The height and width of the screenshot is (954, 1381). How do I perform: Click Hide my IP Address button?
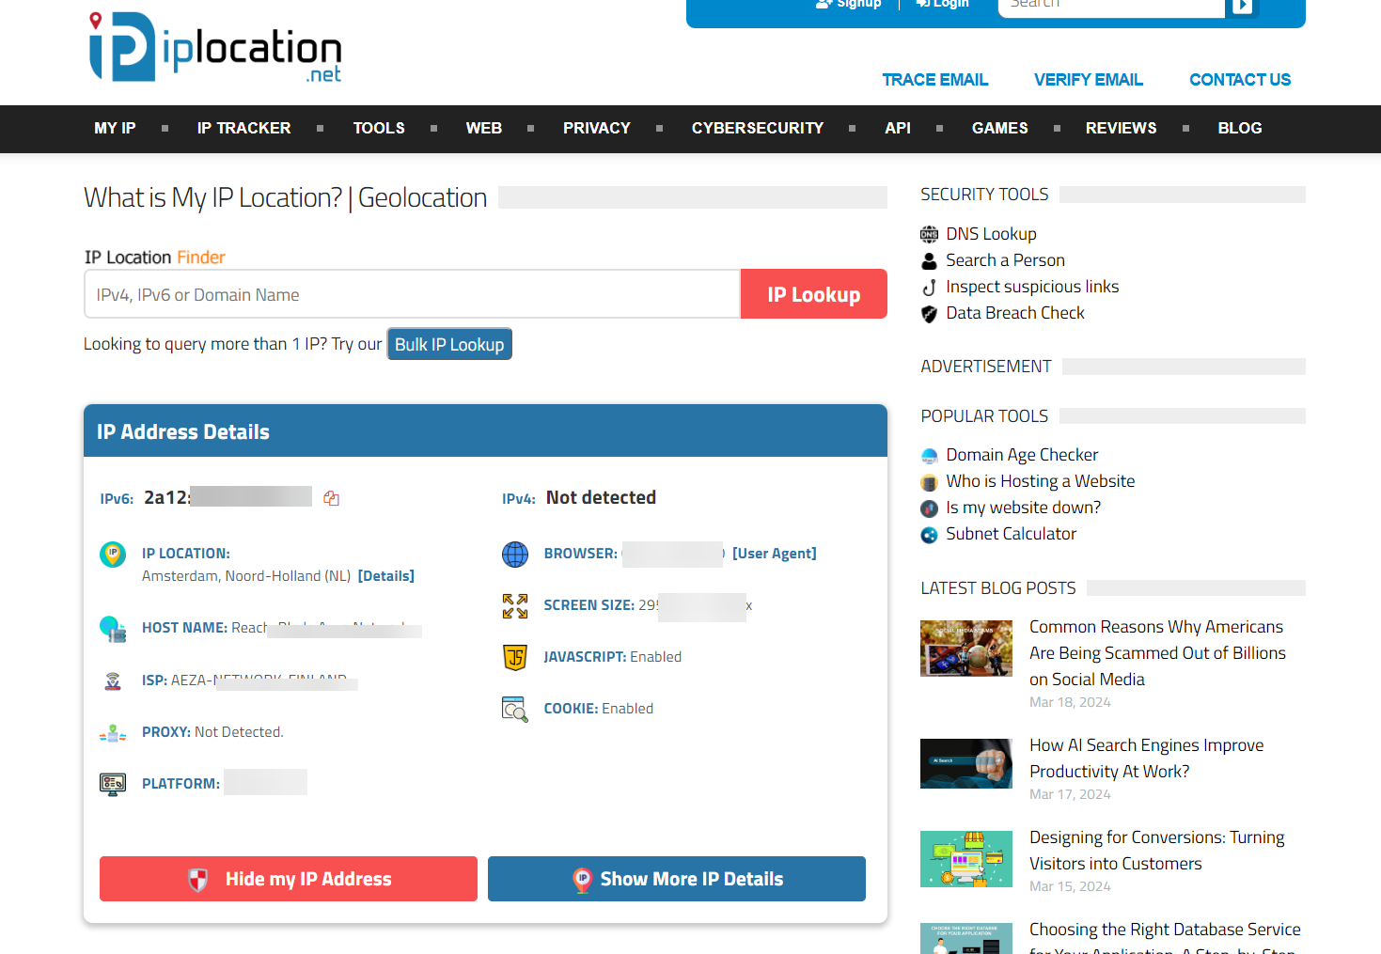289,879
